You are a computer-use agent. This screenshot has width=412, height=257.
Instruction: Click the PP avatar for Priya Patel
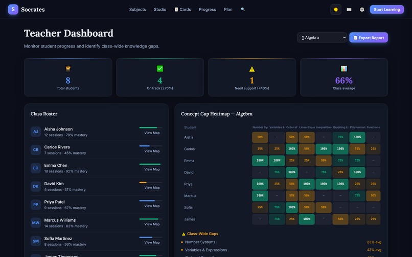[36, 204]
